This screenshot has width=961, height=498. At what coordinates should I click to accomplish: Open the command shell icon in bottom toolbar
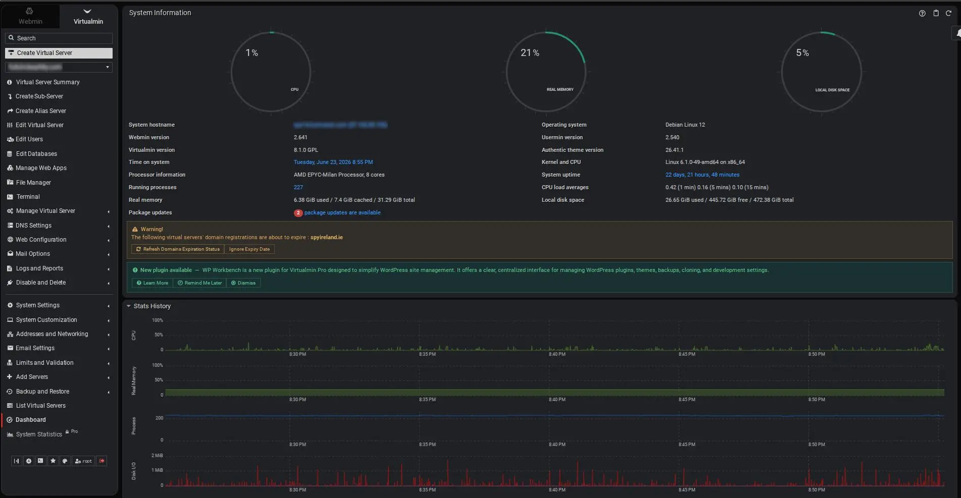click(x=41, y=461)
